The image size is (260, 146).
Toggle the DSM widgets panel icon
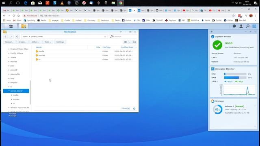254,26
